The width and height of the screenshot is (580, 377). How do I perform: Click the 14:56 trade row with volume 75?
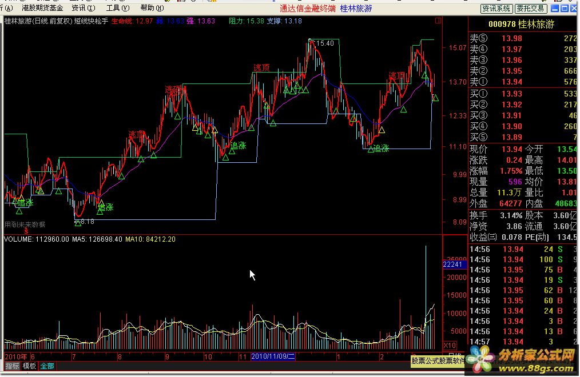pyautogui.click(x=523, y=270)
